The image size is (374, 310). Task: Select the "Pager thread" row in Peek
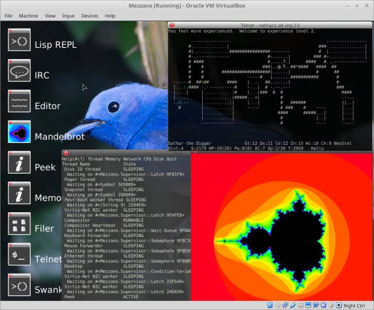coord(104,179)
